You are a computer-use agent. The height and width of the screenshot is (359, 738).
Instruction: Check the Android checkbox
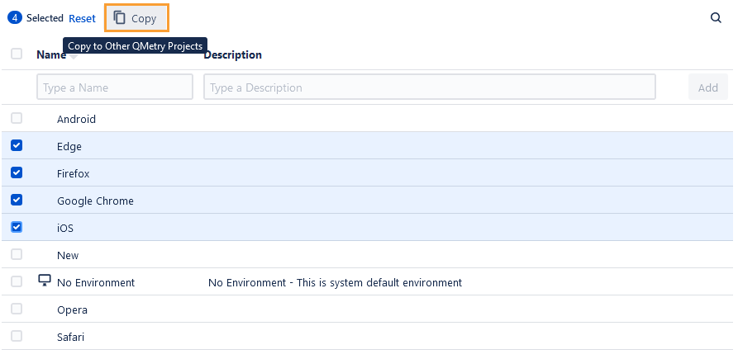point(17,119)
